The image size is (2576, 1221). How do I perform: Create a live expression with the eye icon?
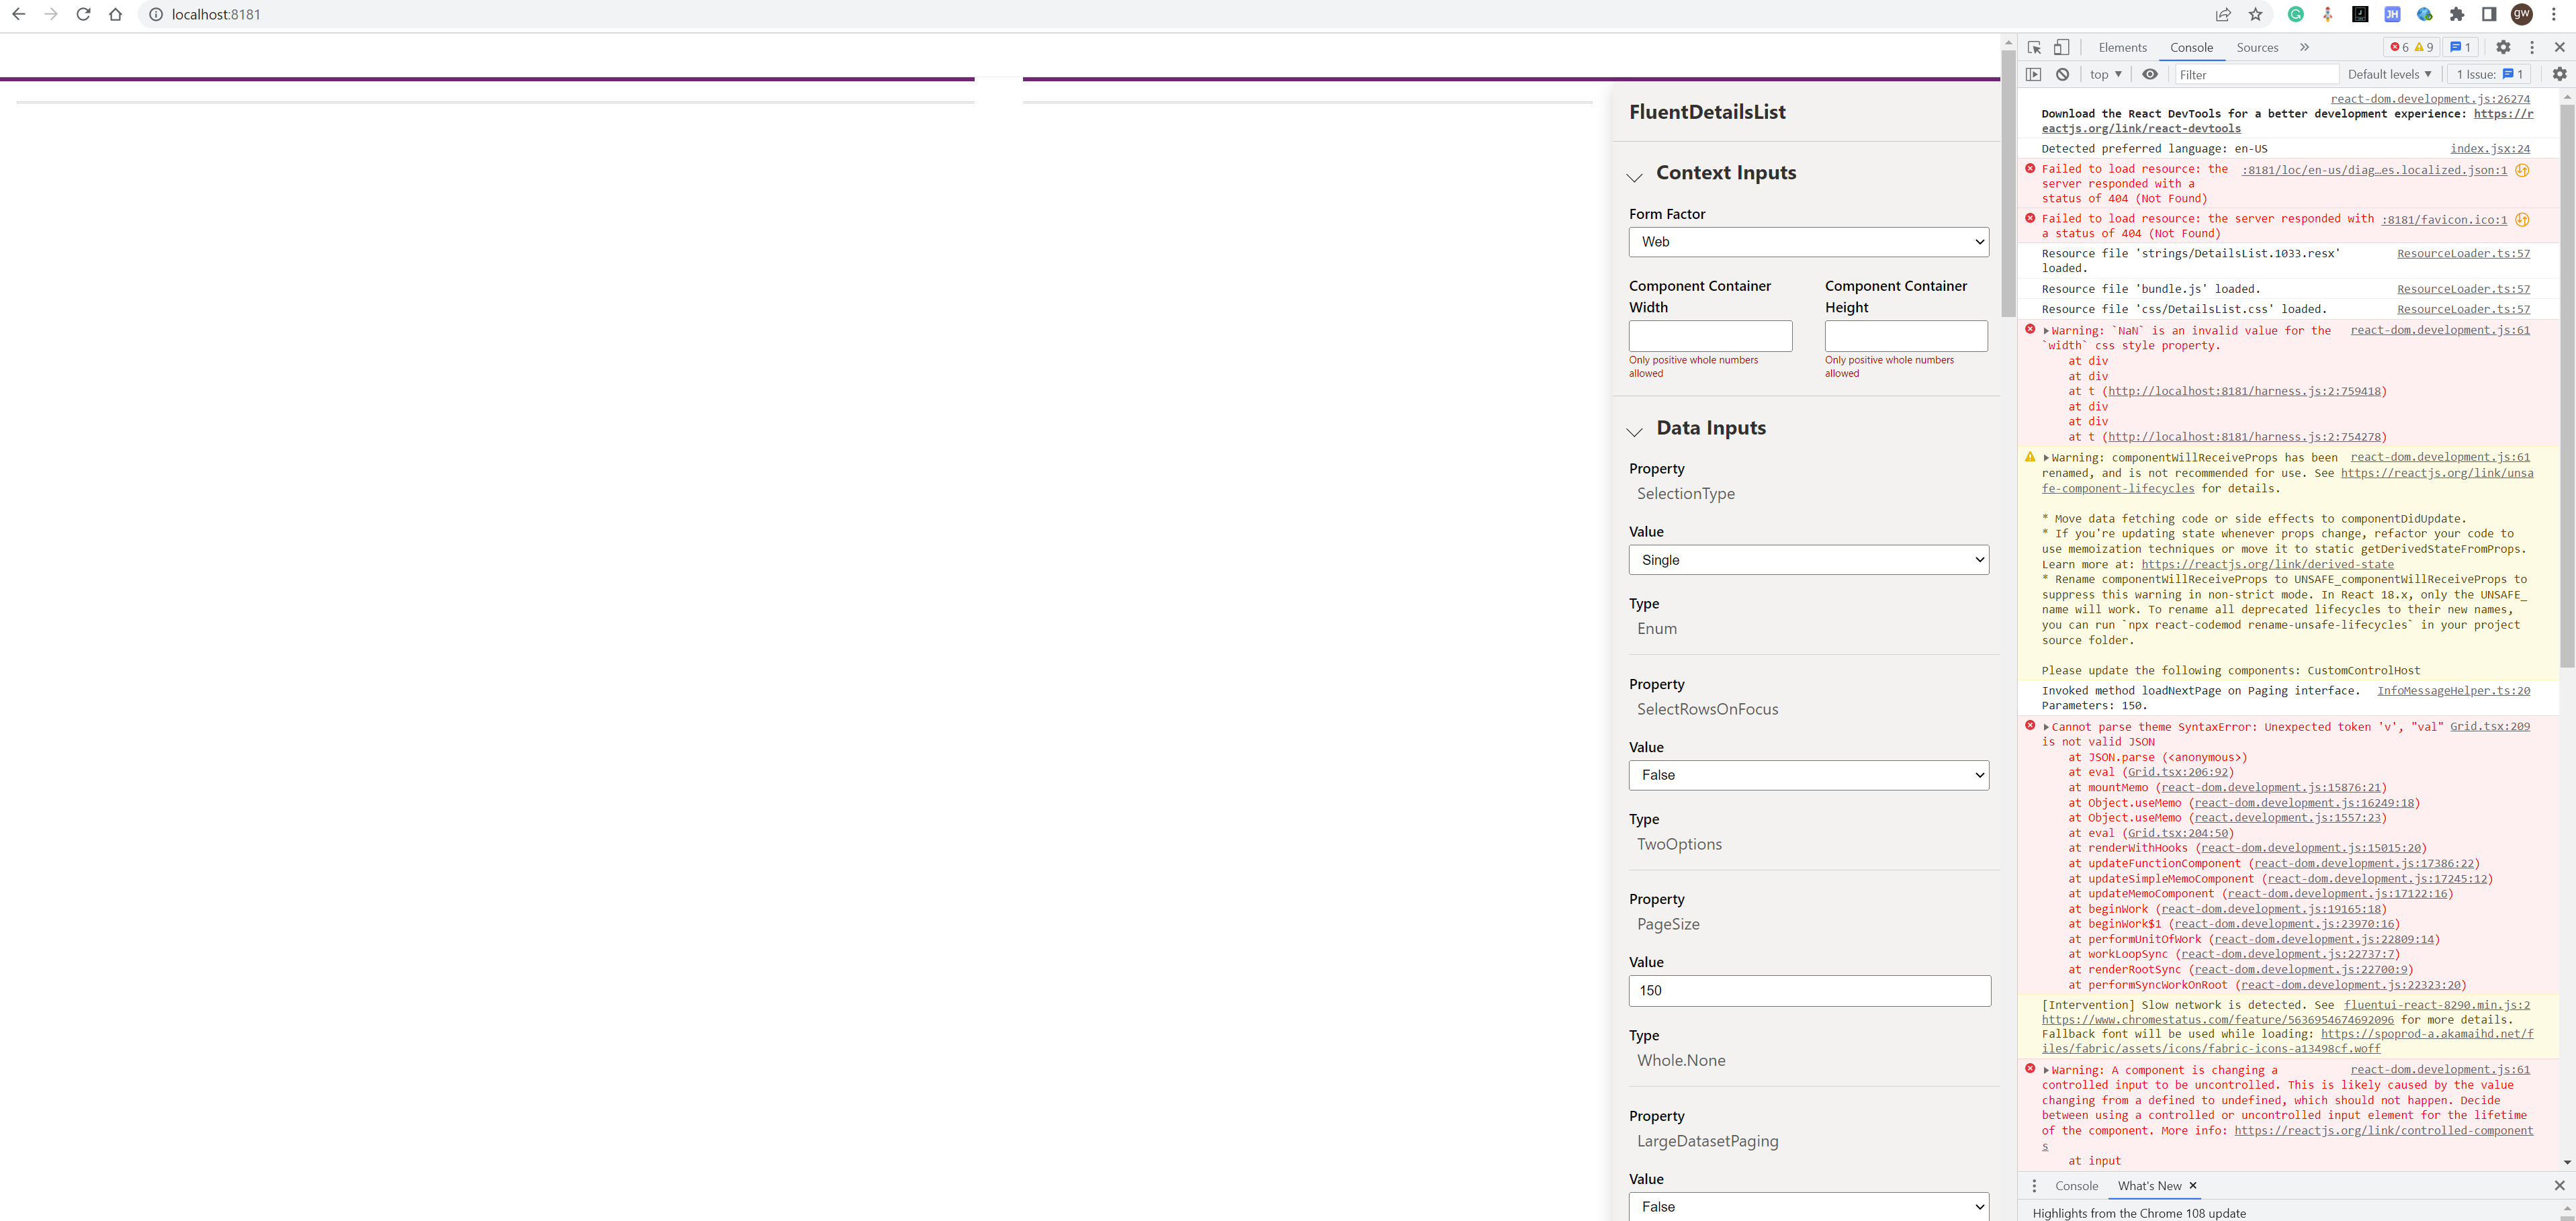(x=2150, y=74)
